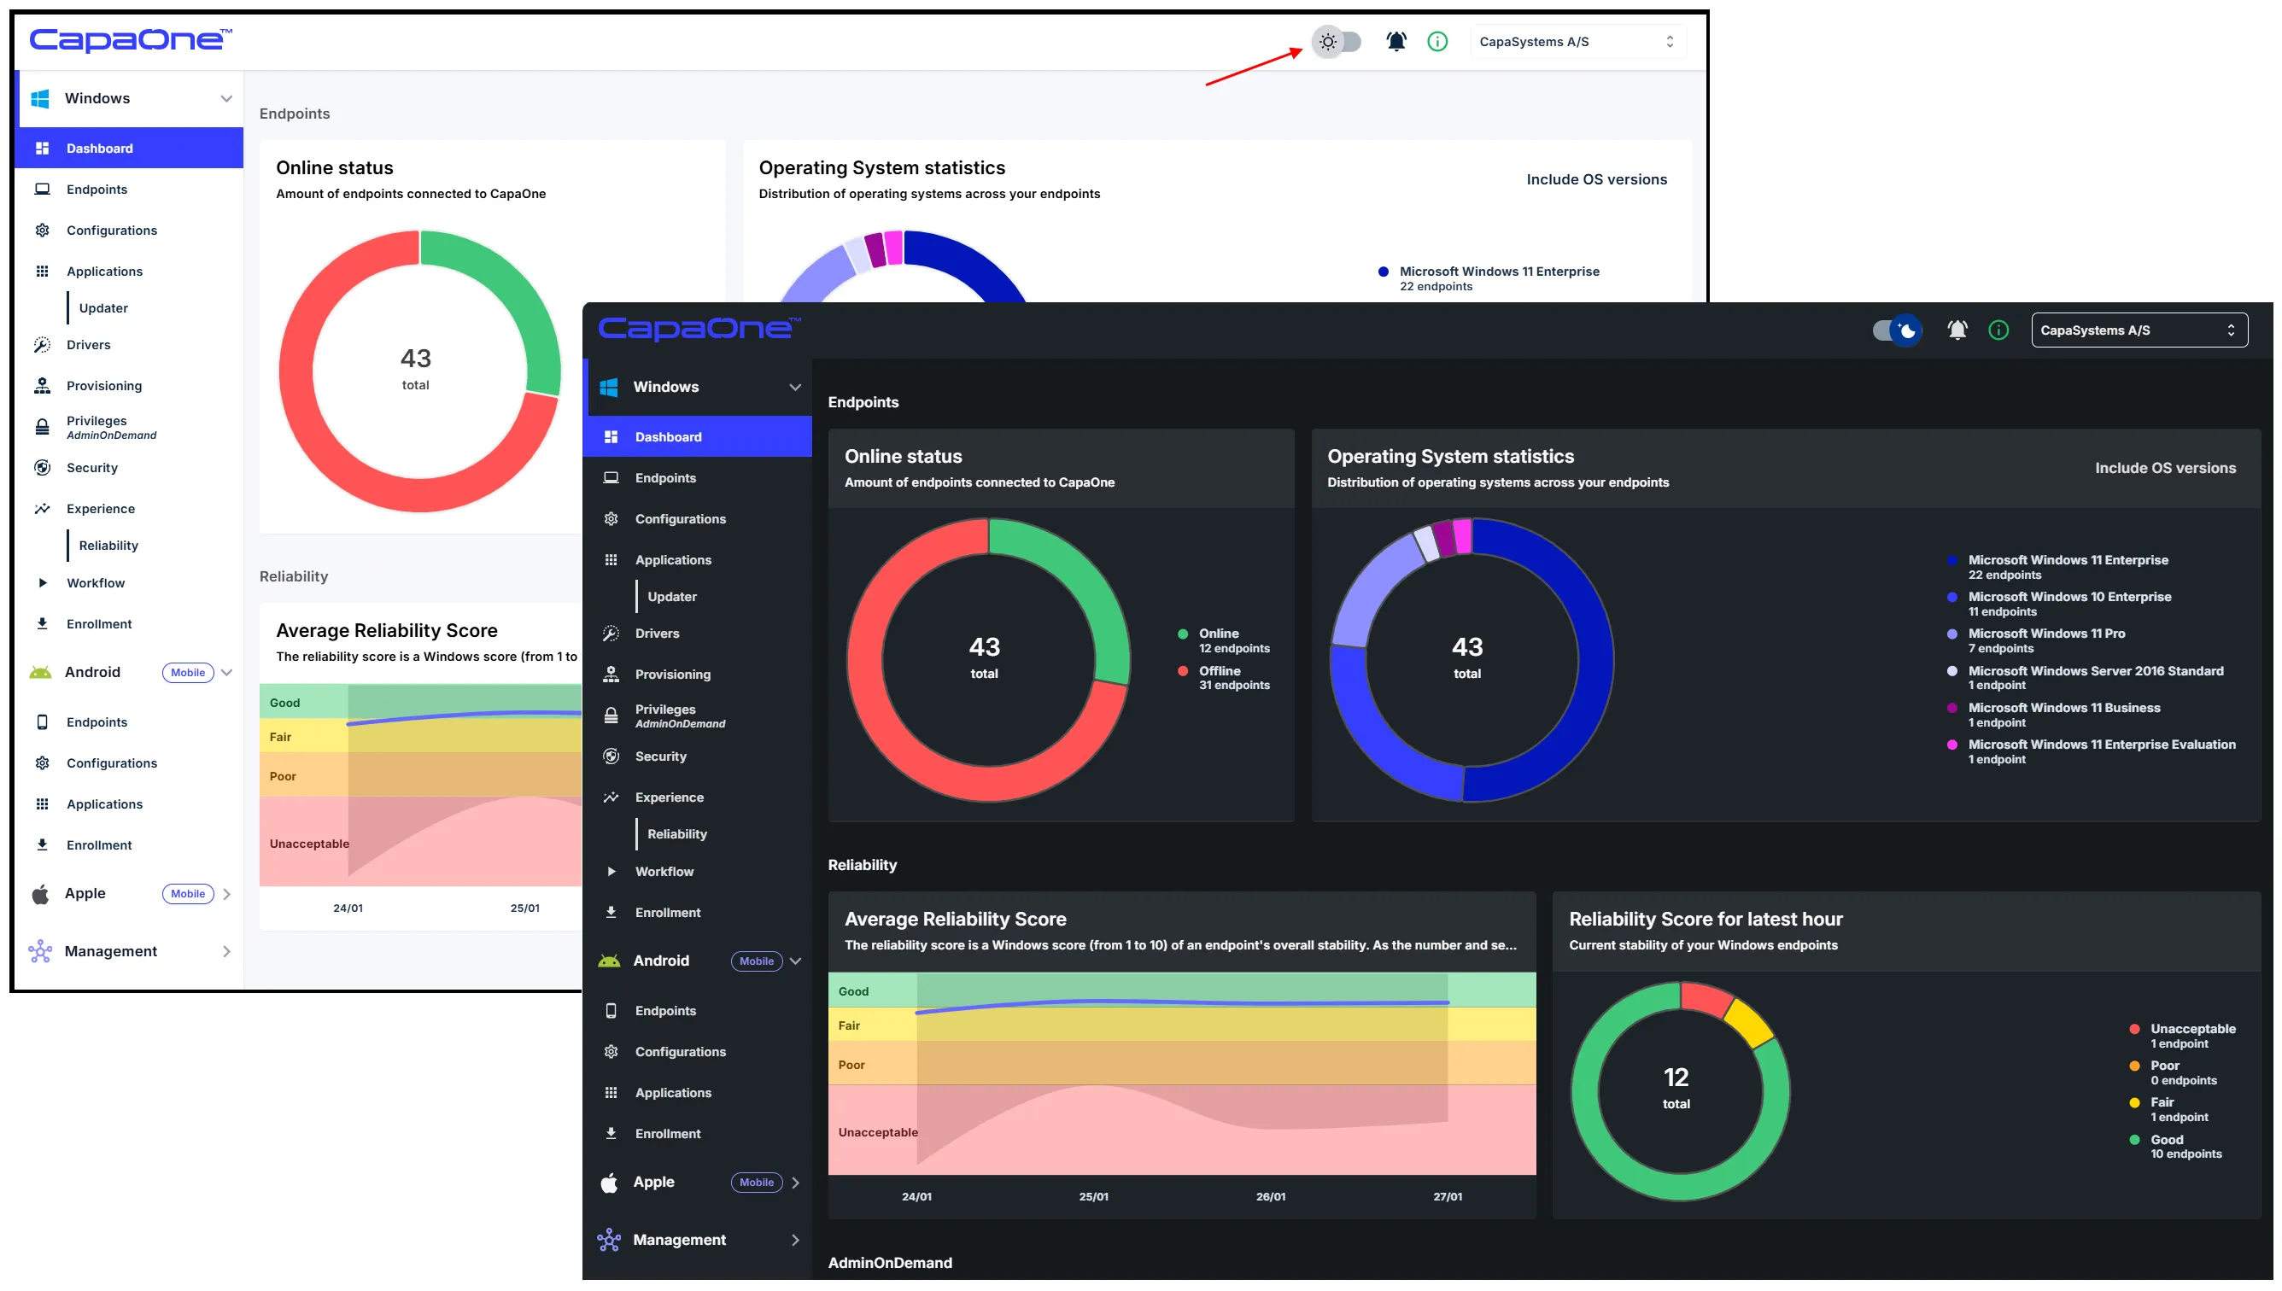Expand Apple section chevron in light window
Image resolution: width=2282 pixels, height=1291 pixels.
tap(226, 894)
